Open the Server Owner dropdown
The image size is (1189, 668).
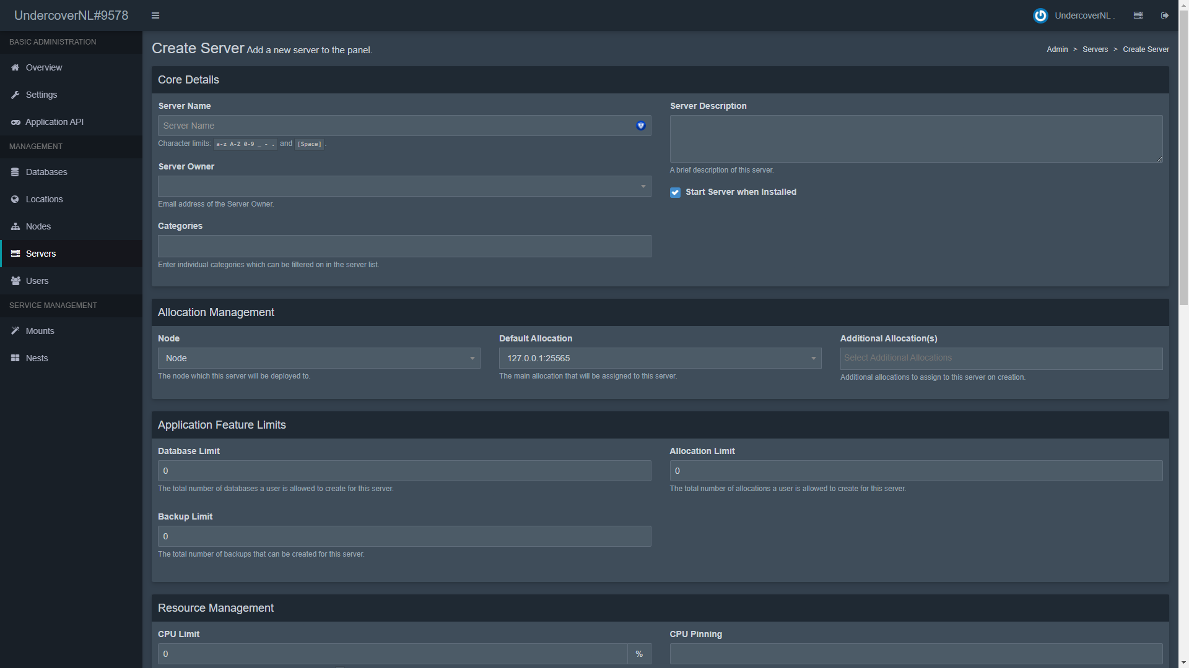[x=404, y=186]
